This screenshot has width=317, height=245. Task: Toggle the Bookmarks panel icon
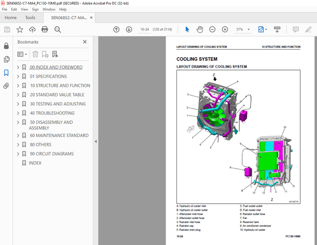point(6,73)
